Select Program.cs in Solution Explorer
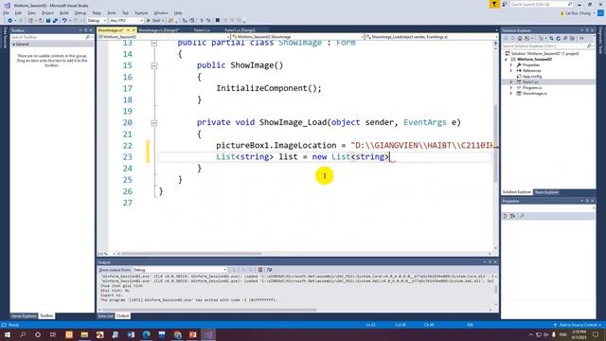 (x=532, y=88)
